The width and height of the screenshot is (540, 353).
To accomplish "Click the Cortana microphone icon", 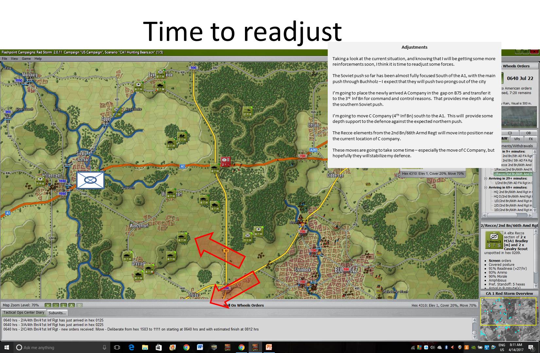I will [x=104, y=347].
